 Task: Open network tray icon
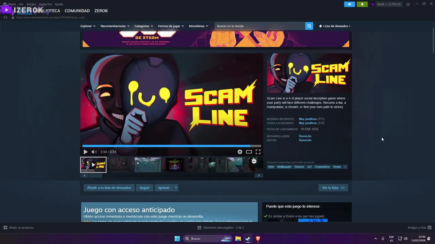400,239
